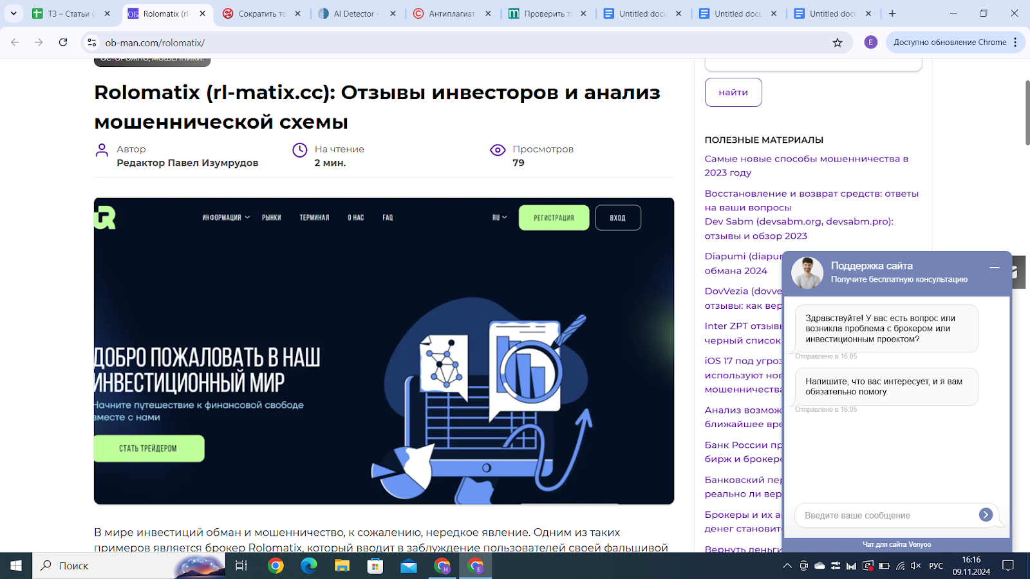Show hidden system tray icons chevron
The width and height of the screenshot is (1030, 579).
(787, 566)
